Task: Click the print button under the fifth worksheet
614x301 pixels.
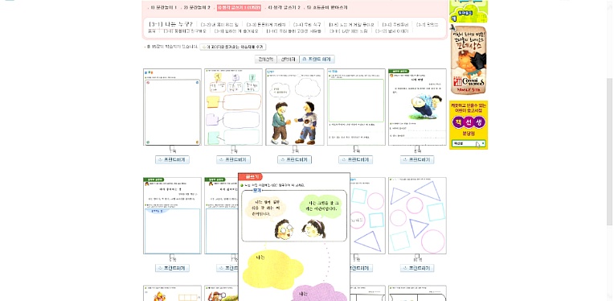Action: 417,159
